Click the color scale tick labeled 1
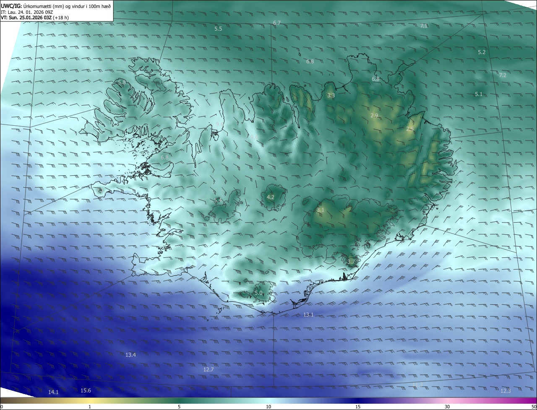537x410 pixels. pyautogui.click(x=90, y=407)
